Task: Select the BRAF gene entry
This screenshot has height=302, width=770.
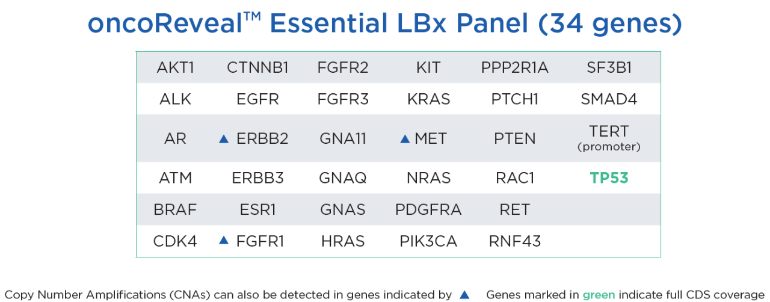Action: (x=175, y=210)
